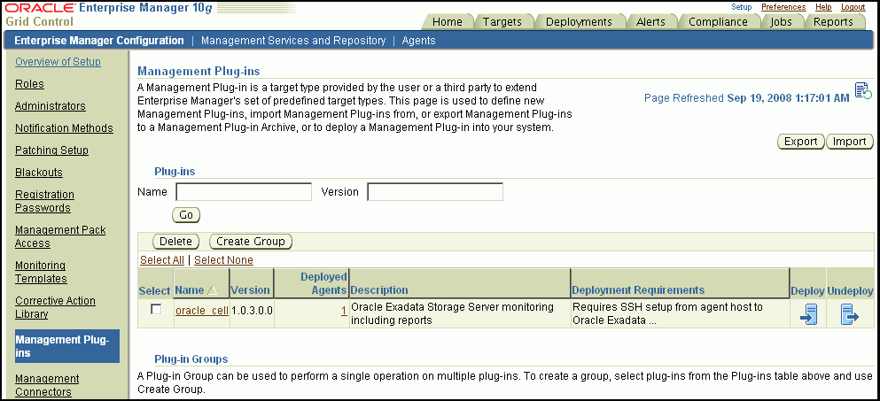The height and width of the screenshot is (401, 880).
Task: Click the Requires SSH setup requirement text
Action: click(668, 313)
